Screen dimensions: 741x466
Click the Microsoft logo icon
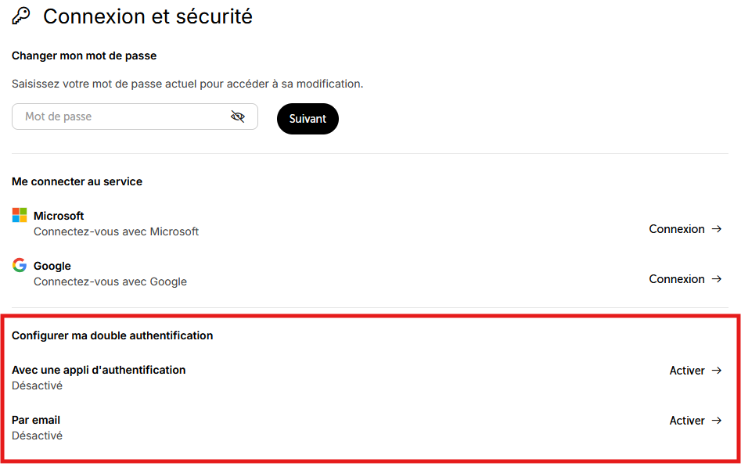[20, 215]
